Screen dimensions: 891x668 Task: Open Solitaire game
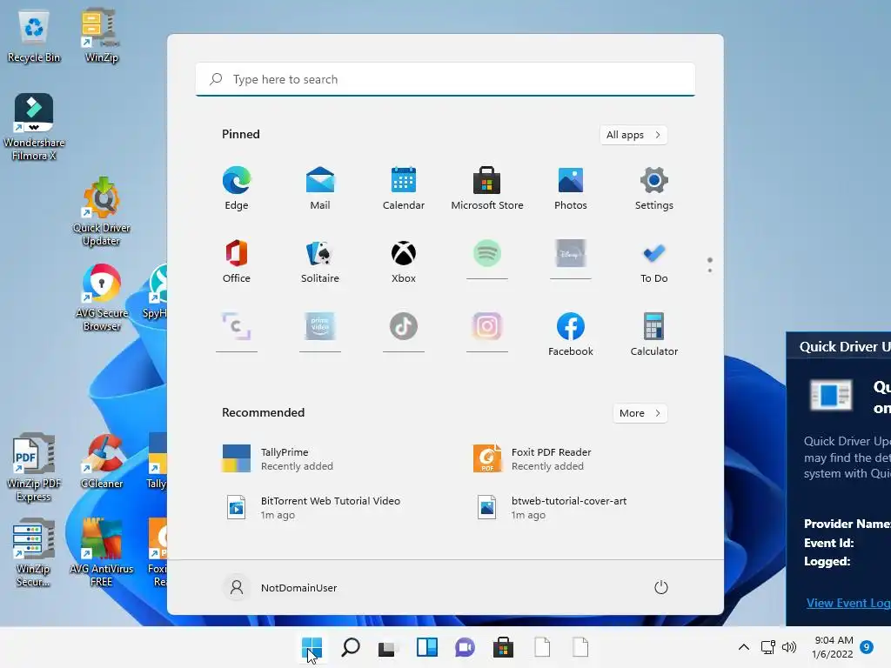320,261
